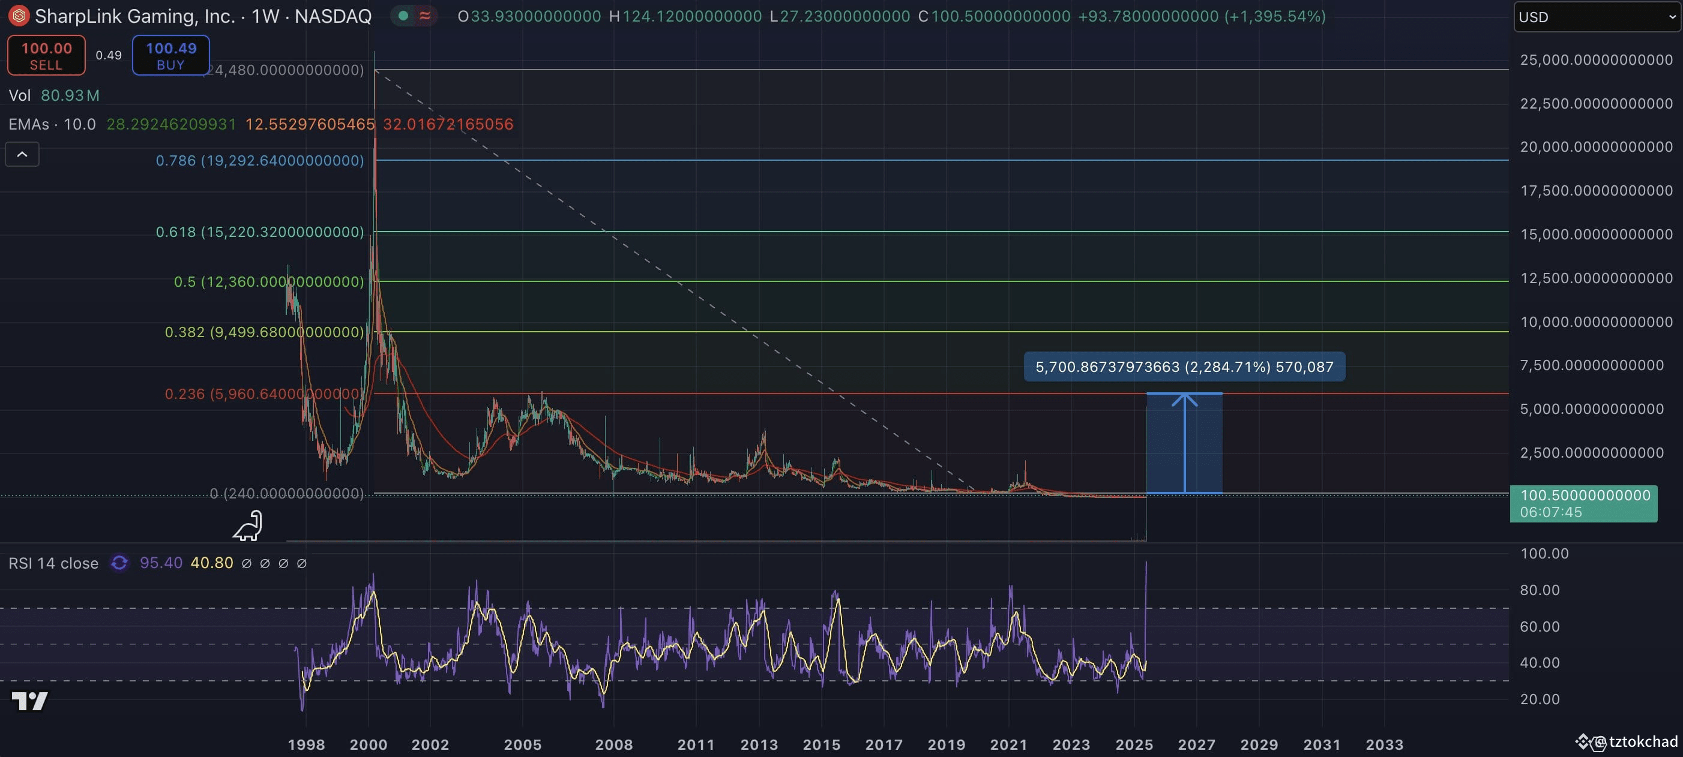Click the TradingView logo
The height and width of the screenshot is (757, 1683).
[30, 701]
